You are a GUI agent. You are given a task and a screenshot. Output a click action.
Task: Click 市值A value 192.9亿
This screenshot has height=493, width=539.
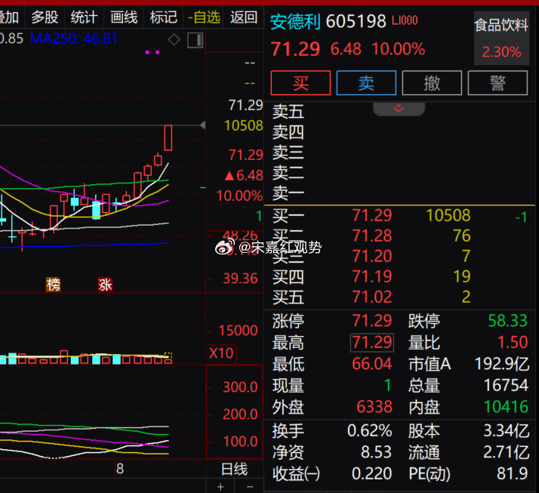tap(502, 364)
